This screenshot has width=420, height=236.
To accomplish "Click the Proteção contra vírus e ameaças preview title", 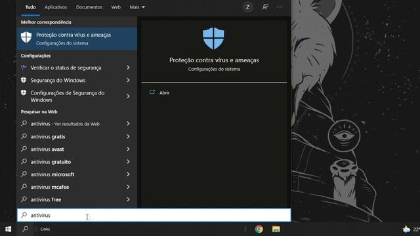I will pyautogui.click(x=214, y=60).
